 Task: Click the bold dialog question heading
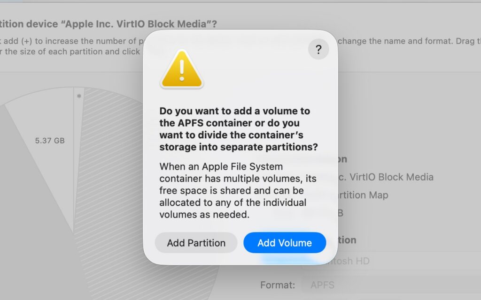[238, 129]
